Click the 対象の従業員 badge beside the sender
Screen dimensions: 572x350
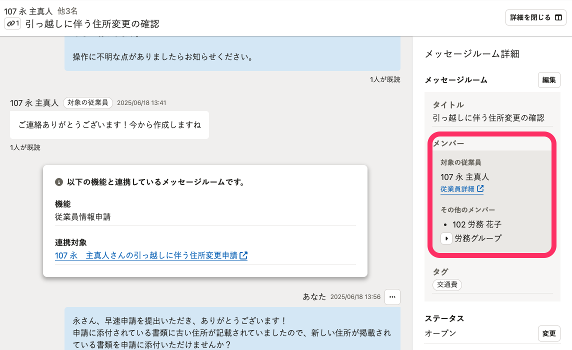click(87, 102)
